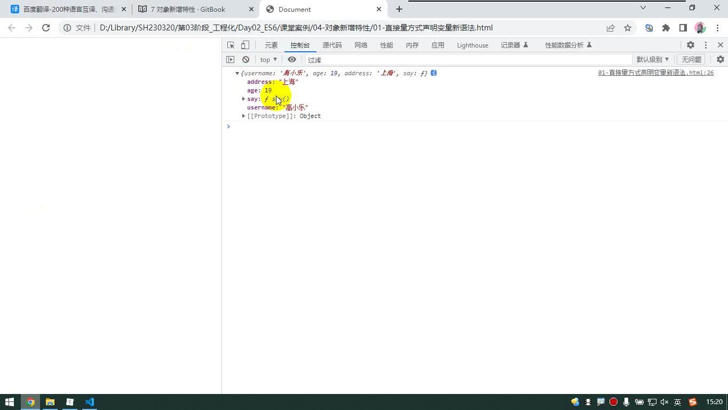Image resolution: width=728 pixels, height=410 pixels.
Task: Open the DevTools three-dot more menu
Action: coord(706,45)
